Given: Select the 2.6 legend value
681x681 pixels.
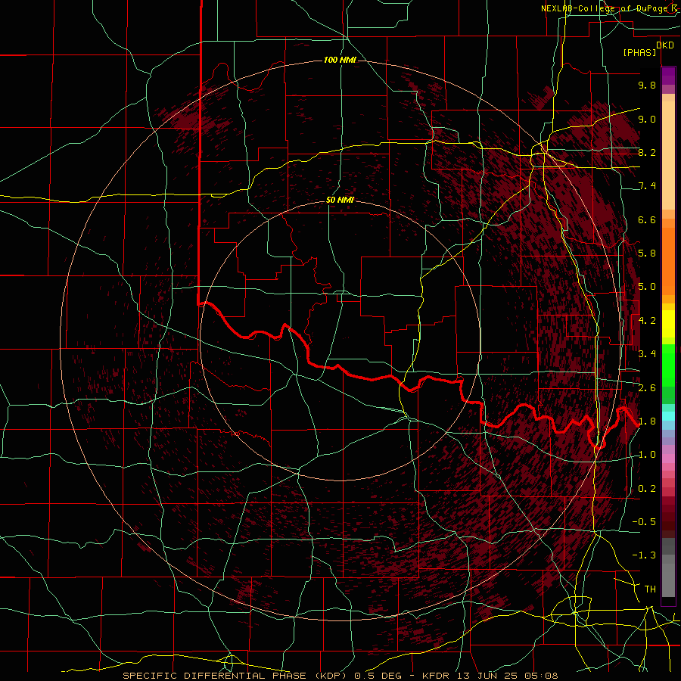Looking at the screenshot, I should click(647, 388).
